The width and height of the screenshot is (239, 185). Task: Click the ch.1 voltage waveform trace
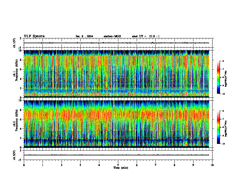(x=116, y=43)
